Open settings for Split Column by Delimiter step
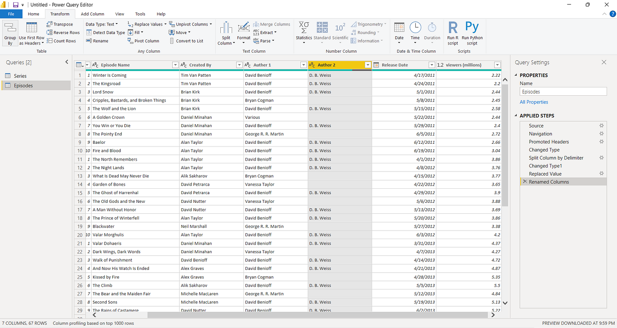 pos(601,157)
